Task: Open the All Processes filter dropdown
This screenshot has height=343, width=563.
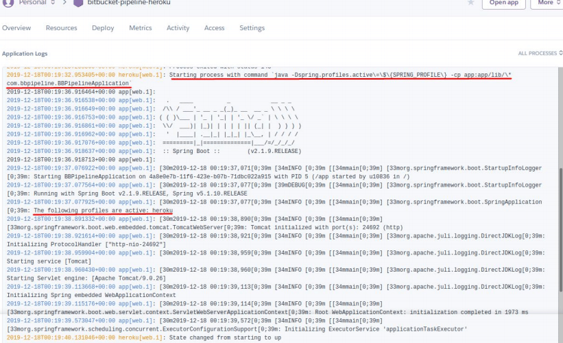Action: click(x=540, y=53)
